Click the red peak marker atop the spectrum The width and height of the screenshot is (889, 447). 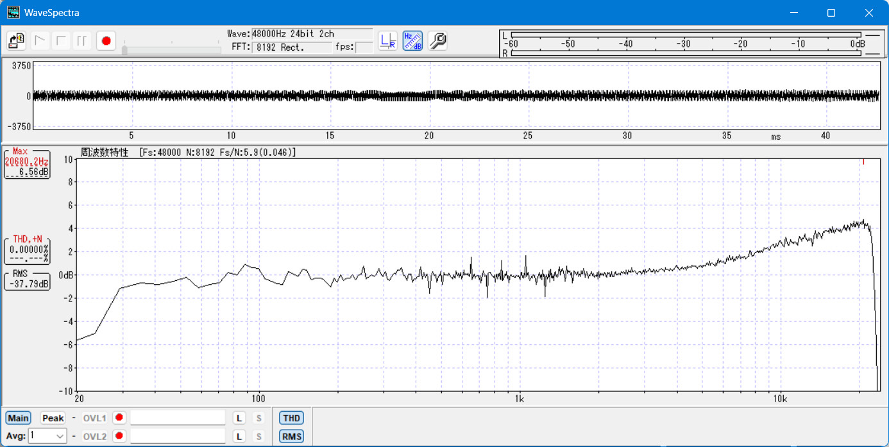pyautogui.click(x=863, y=162)
